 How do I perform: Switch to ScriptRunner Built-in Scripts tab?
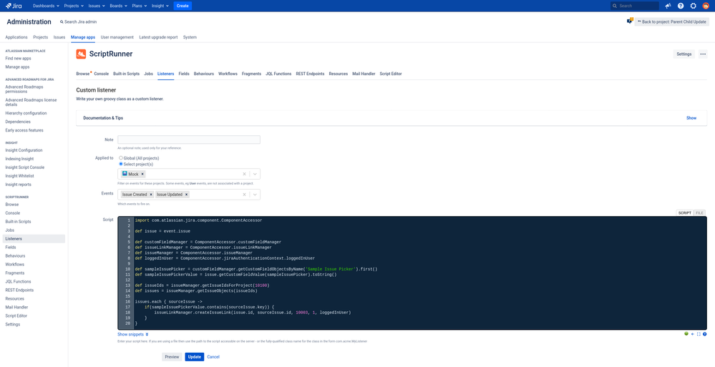point(126,74)
